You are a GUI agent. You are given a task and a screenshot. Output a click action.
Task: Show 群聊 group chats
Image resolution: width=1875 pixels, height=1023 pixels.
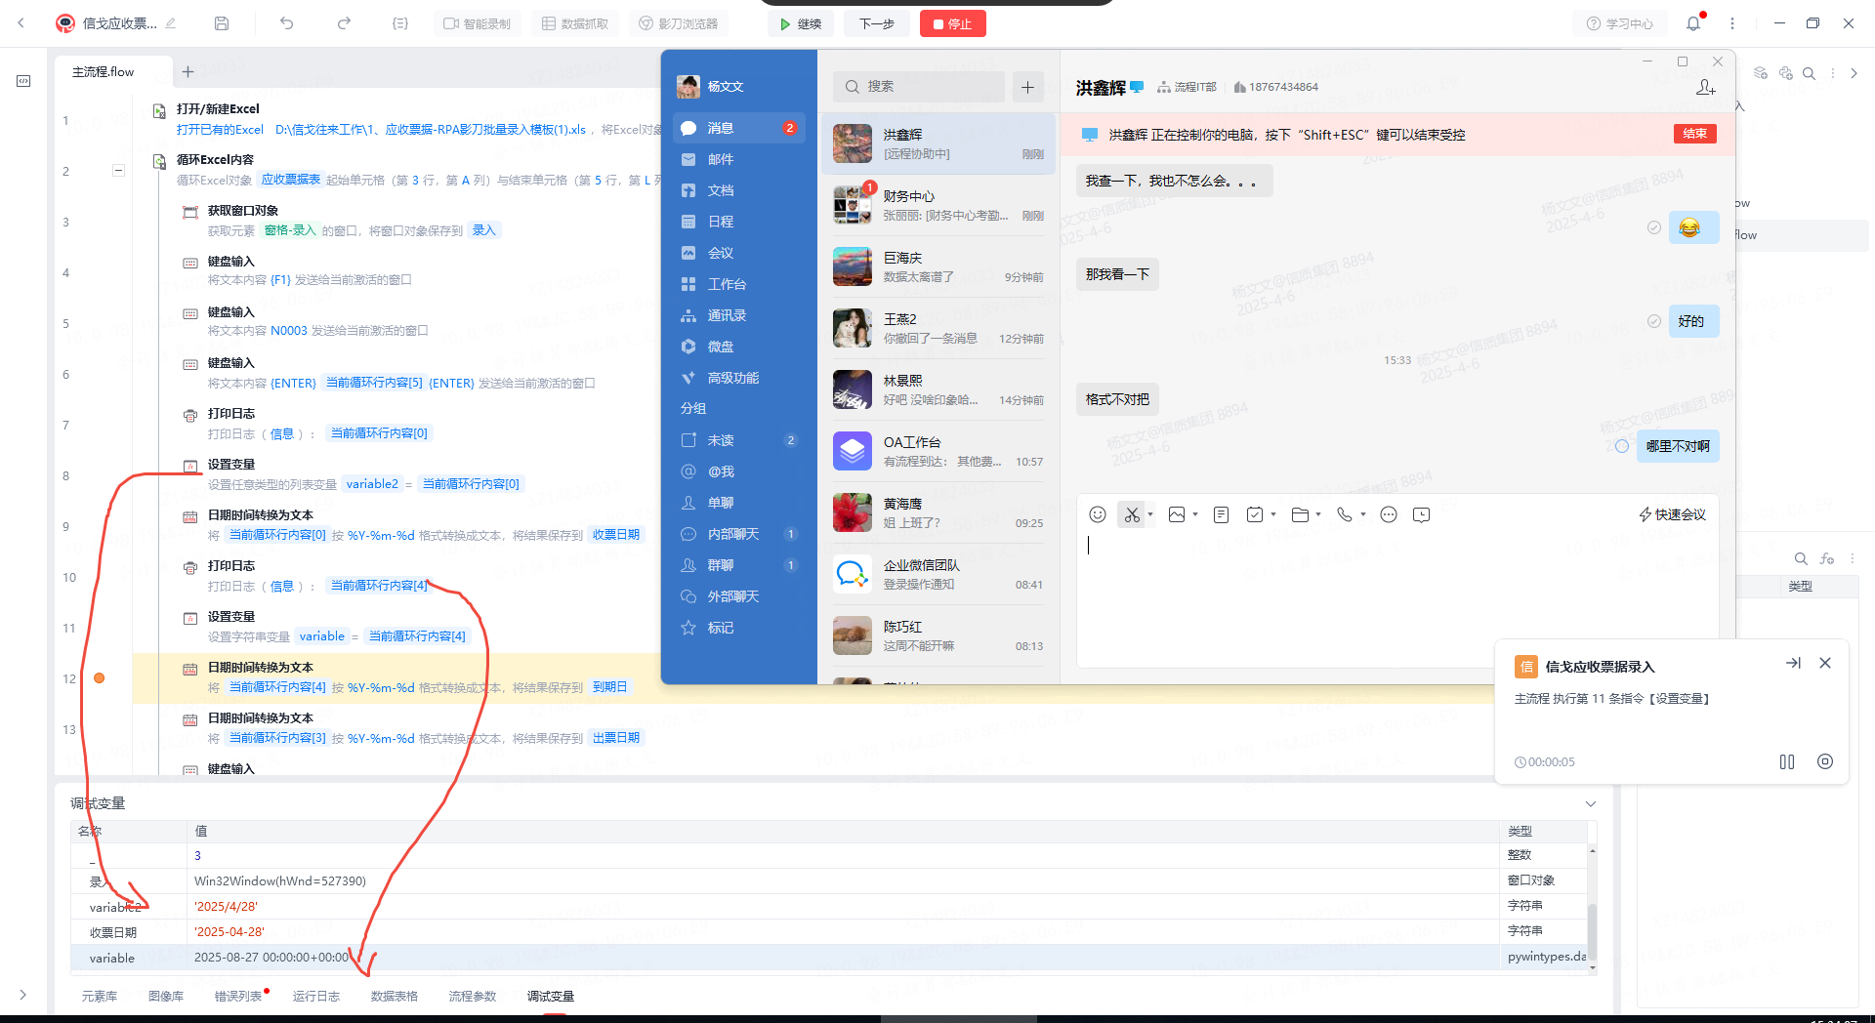tap(739, 565)
